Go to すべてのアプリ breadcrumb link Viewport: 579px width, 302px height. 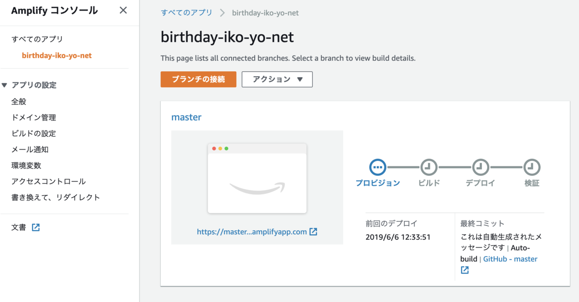[186, 13]
